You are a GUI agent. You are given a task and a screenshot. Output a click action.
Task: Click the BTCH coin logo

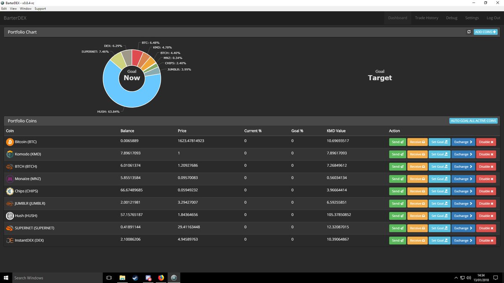[10, 167]
